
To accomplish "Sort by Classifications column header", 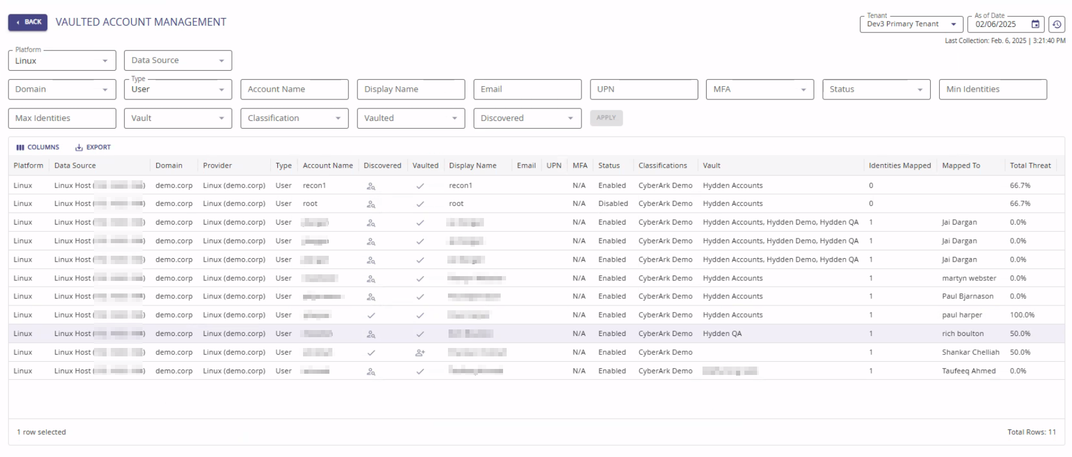I will point(662,166).
